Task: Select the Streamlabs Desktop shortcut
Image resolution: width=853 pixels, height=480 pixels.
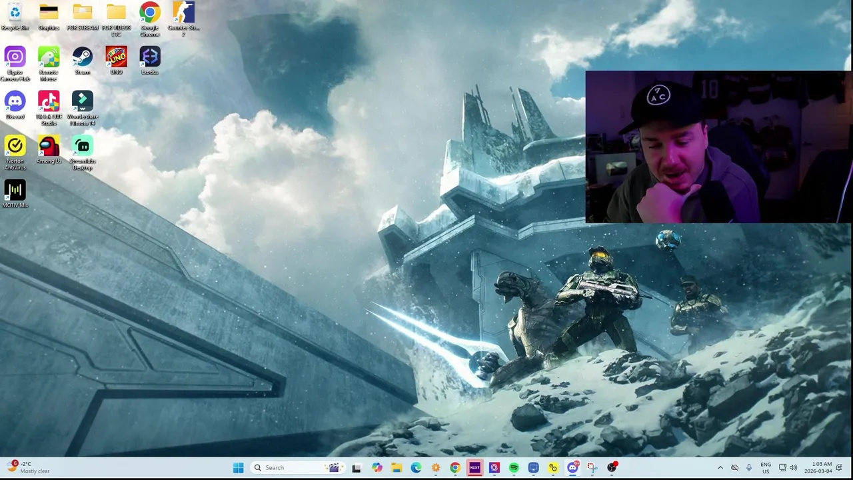Action: click(x=83, y=153)
